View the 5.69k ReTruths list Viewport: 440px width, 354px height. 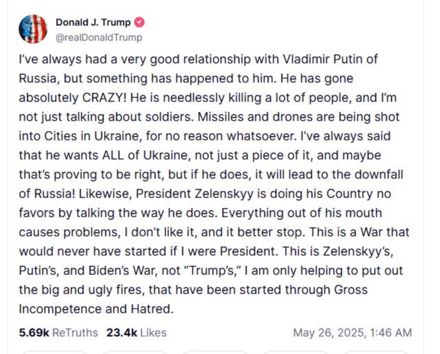click(x=59, y=332)
